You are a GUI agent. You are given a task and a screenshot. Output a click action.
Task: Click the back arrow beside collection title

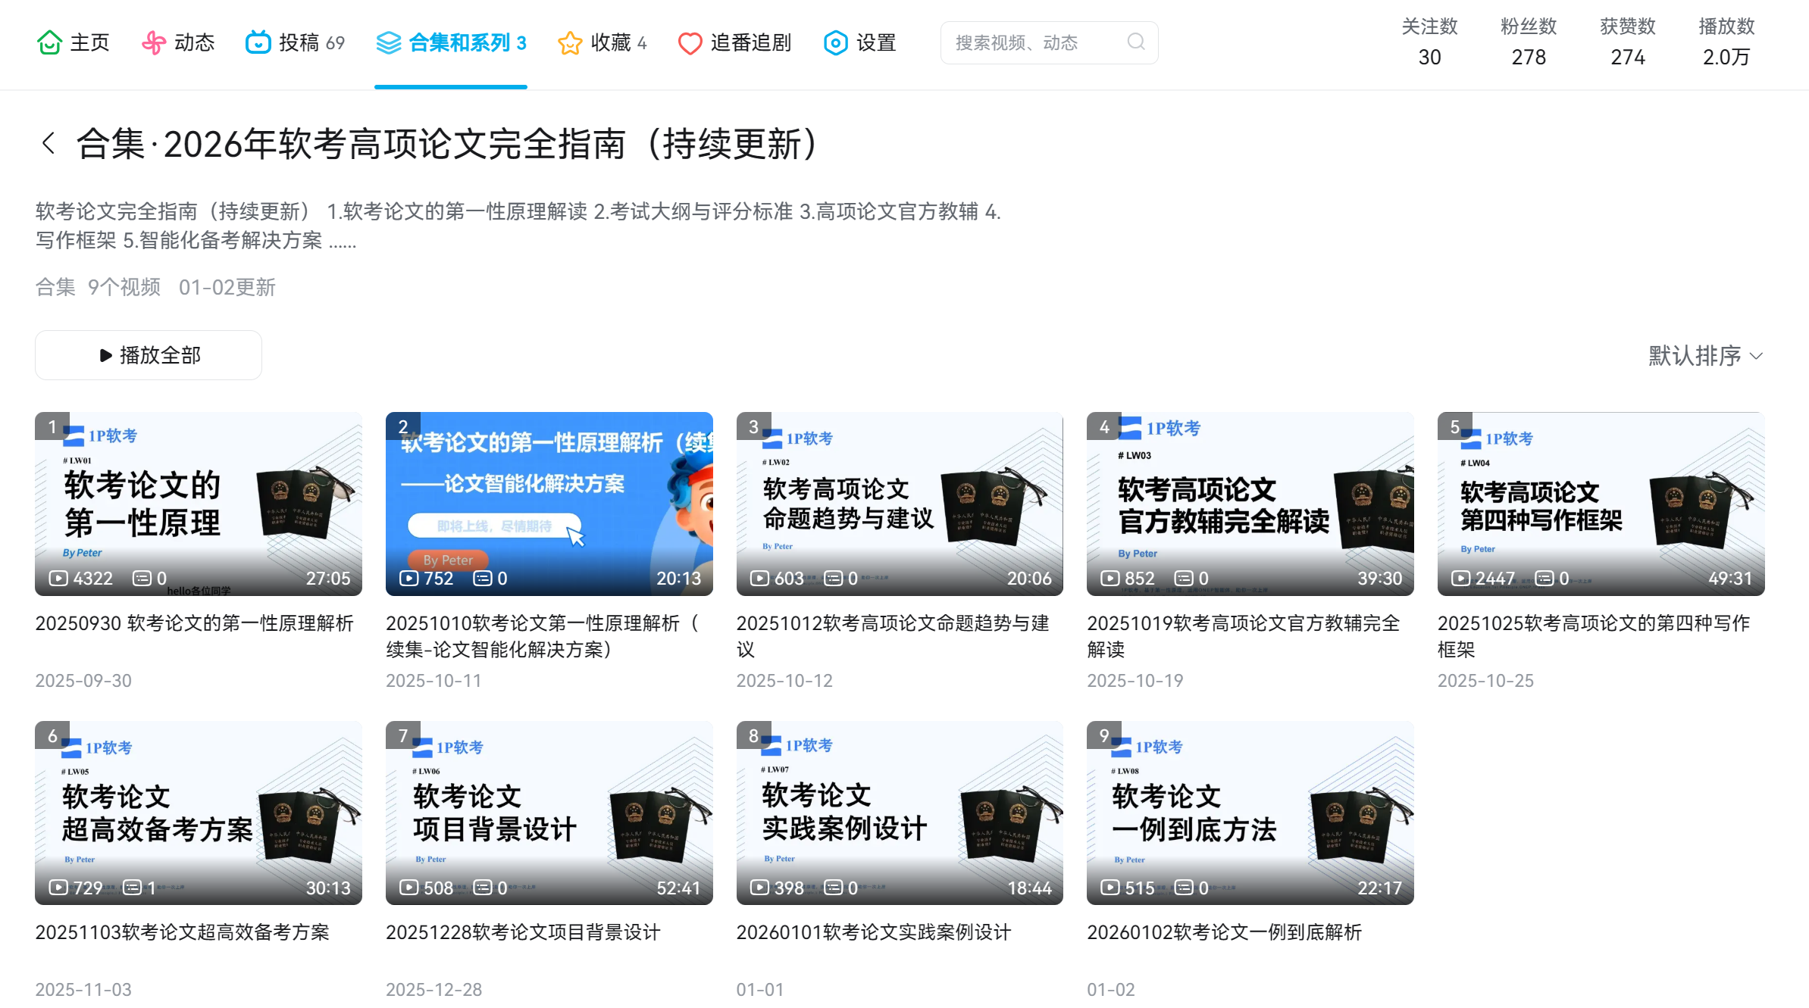pyautogui.click(x=49, y=143)
